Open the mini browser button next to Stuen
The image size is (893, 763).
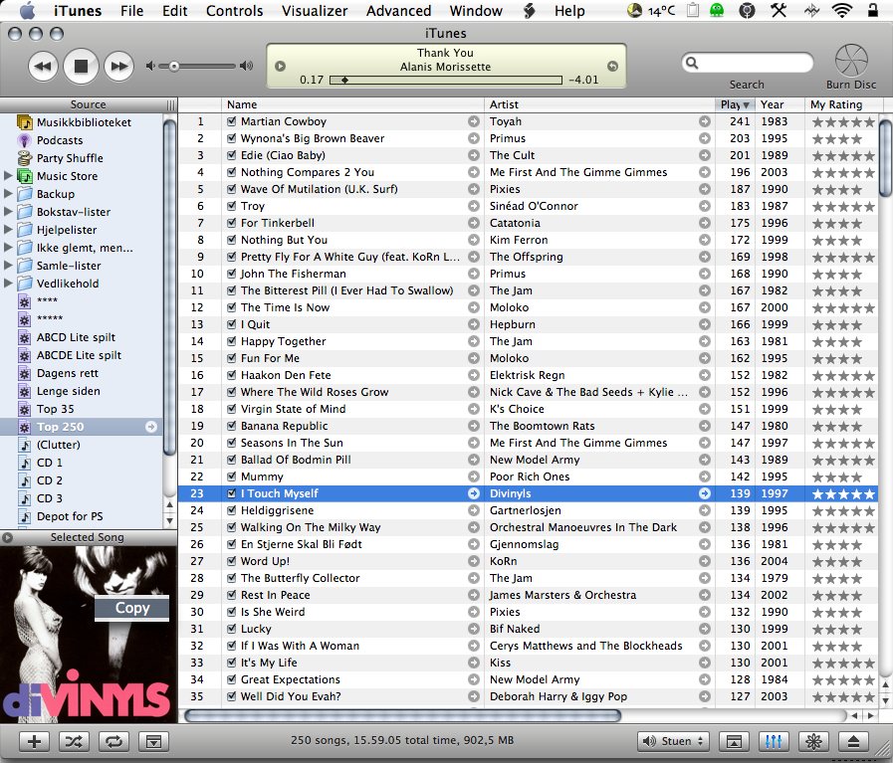pos(734,741)
